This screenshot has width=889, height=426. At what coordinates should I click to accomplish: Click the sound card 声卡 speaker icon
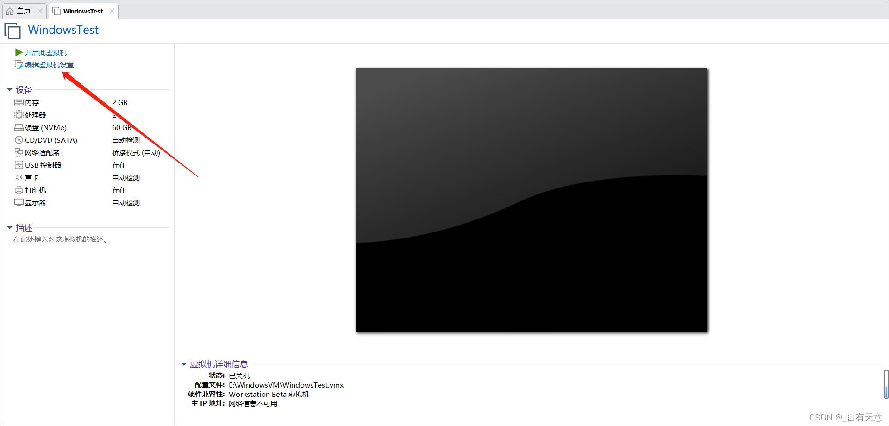[19, 177]
